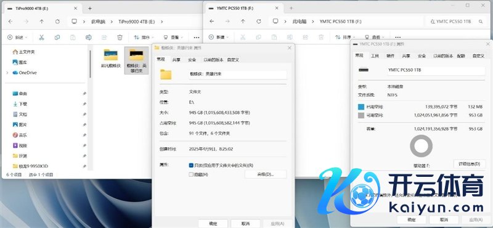Open 查看 view dropdown in TiPro9000 window

173,38
